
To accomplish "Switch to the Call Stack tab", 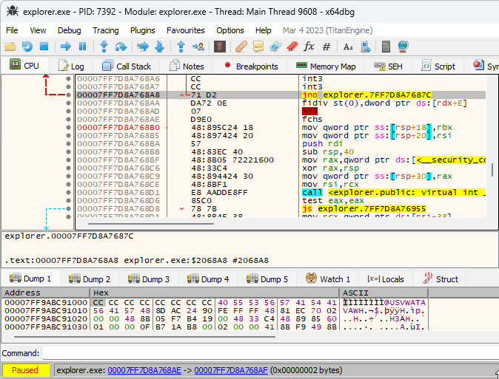I will click(x=127, y=66).
